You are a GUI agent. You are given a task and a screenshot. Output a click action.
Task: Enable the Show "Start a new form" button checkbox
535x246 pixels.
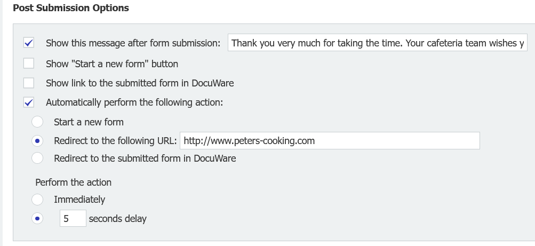coord(29,64)
